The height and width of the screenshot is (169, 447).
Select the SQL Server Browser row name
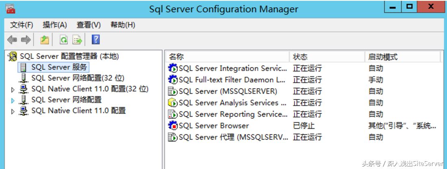pyautogui.click(x=214, y=126)
